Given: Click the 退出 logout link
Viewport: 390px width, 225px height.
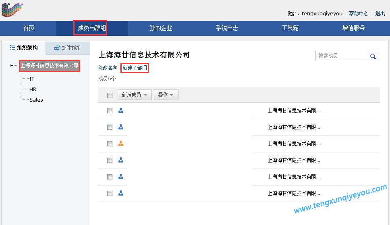Looking at the screenshot, I should click(380, 13).
